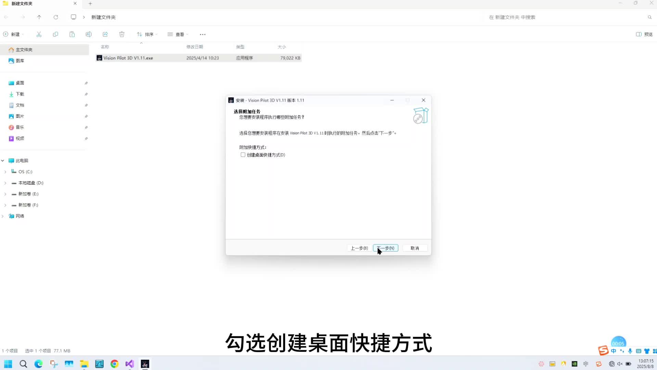Viewport: 657px width, 370px height.
Task: Click the Explorer forward navigation arrow
Action: [x=23, y=17]
